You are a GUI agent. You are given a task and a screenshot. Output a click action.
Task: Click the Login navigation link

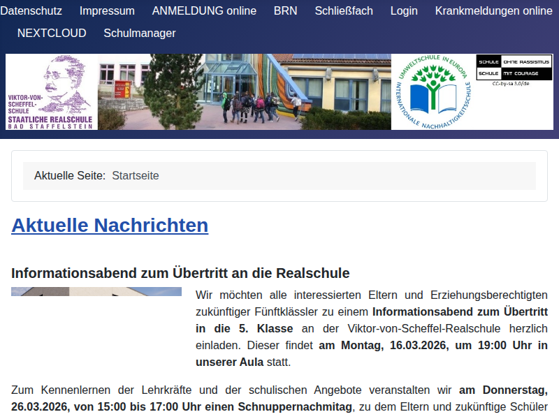(x=404, y=11)
